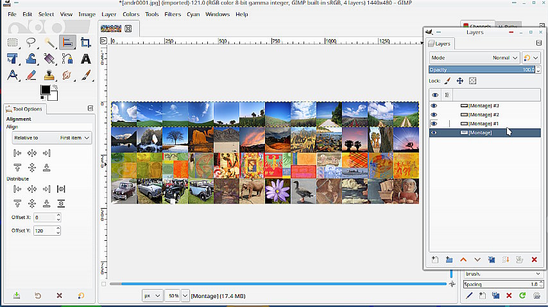This screenshot has width=548, height=307.
Task: Lower the selected layer one step
Action: coord(477,259)
